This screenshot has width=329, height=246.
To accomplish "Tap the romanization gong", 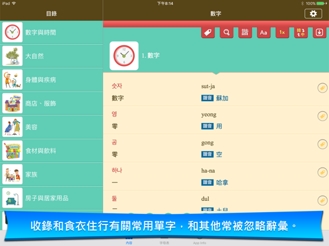I will coord(207,143).
